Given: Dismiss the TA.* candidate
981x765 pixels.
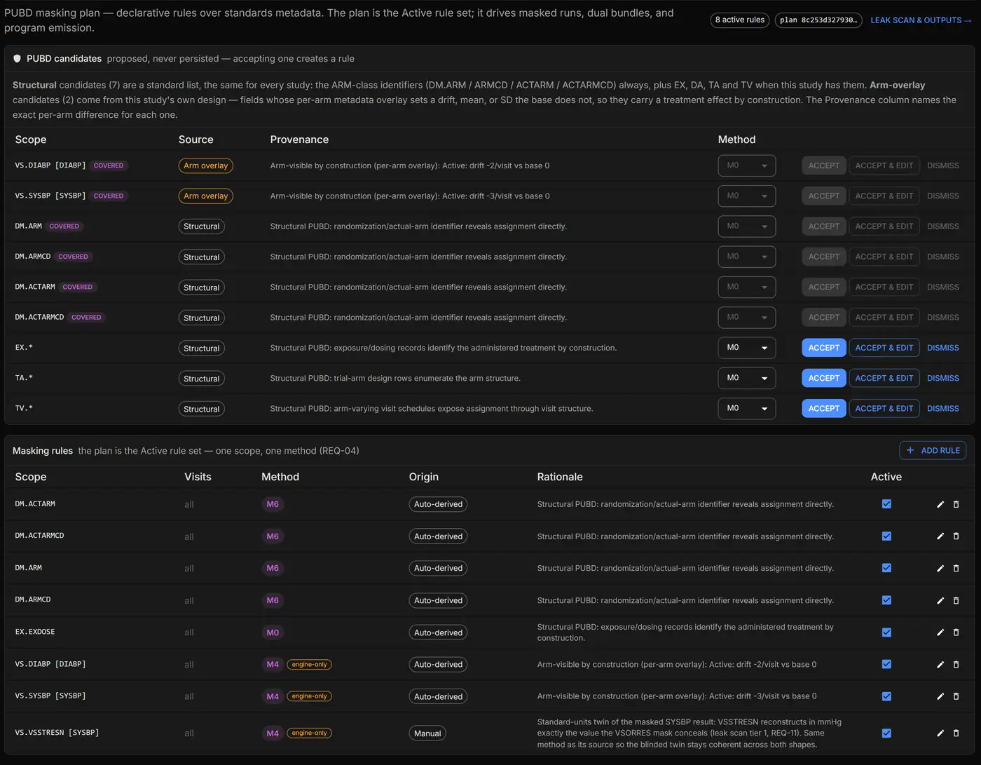Looking at the screenshot, I should (x=943, y=378).
